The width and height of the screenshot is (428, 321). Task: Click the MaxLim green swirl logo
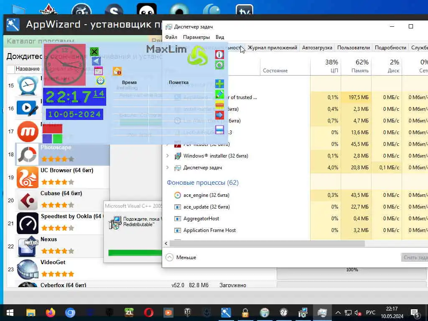(x=198, y=56)
